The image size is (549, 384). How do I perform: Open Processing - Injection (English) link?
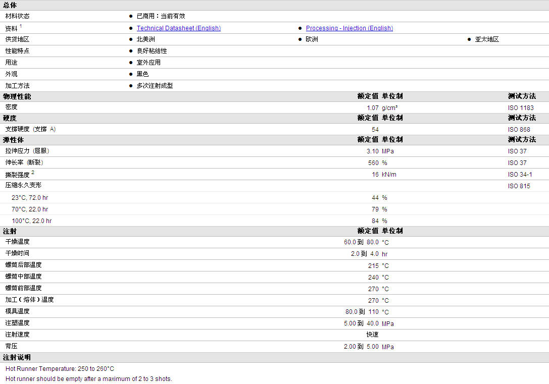[x=350, y=28]
